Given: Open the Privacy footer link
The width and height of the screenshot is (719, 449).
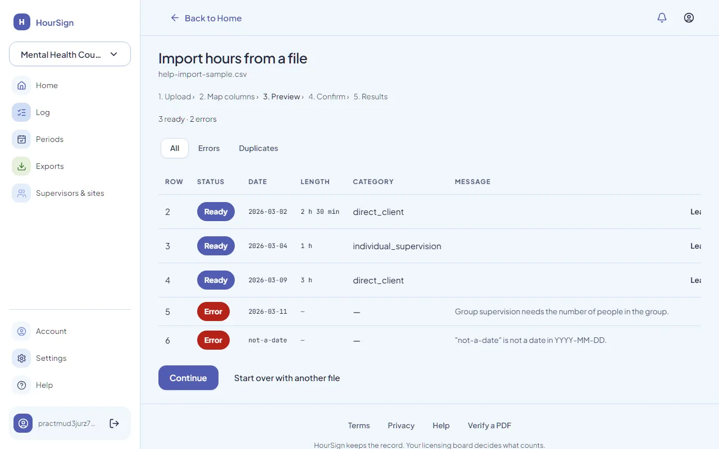Looking at the screenshot, I should pyautogui.click(x=401, y=425).
